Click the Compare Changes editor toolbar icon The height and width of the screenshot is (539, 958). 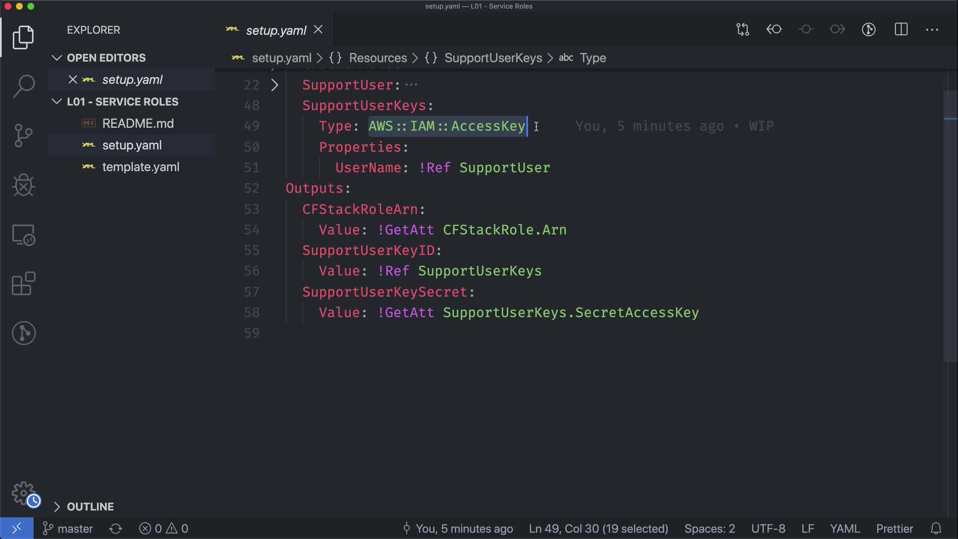point(742,29)
